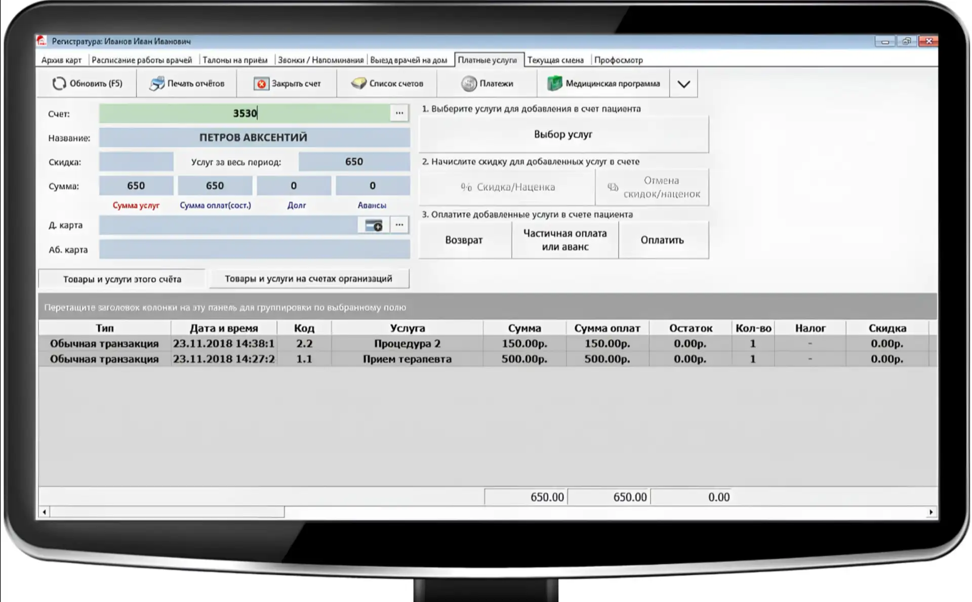The height and width of the screenshot is (602, 972).
Task: Click the add card icon in Д. карта field
Action: click(x=374, y=225)
